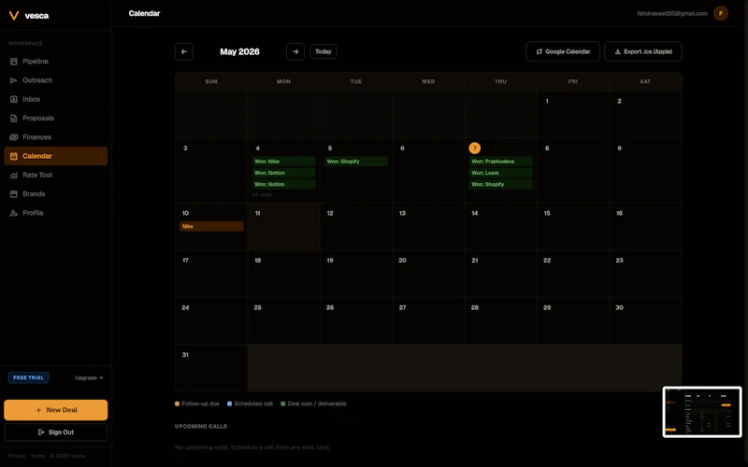Select May 23 in the calendar grid

(x=645, y=274)
